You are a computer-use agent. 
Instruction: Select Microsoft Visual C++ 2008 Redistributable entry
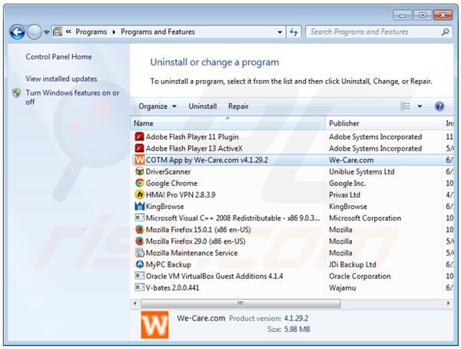pyautogui.click(x=233, y=218)
